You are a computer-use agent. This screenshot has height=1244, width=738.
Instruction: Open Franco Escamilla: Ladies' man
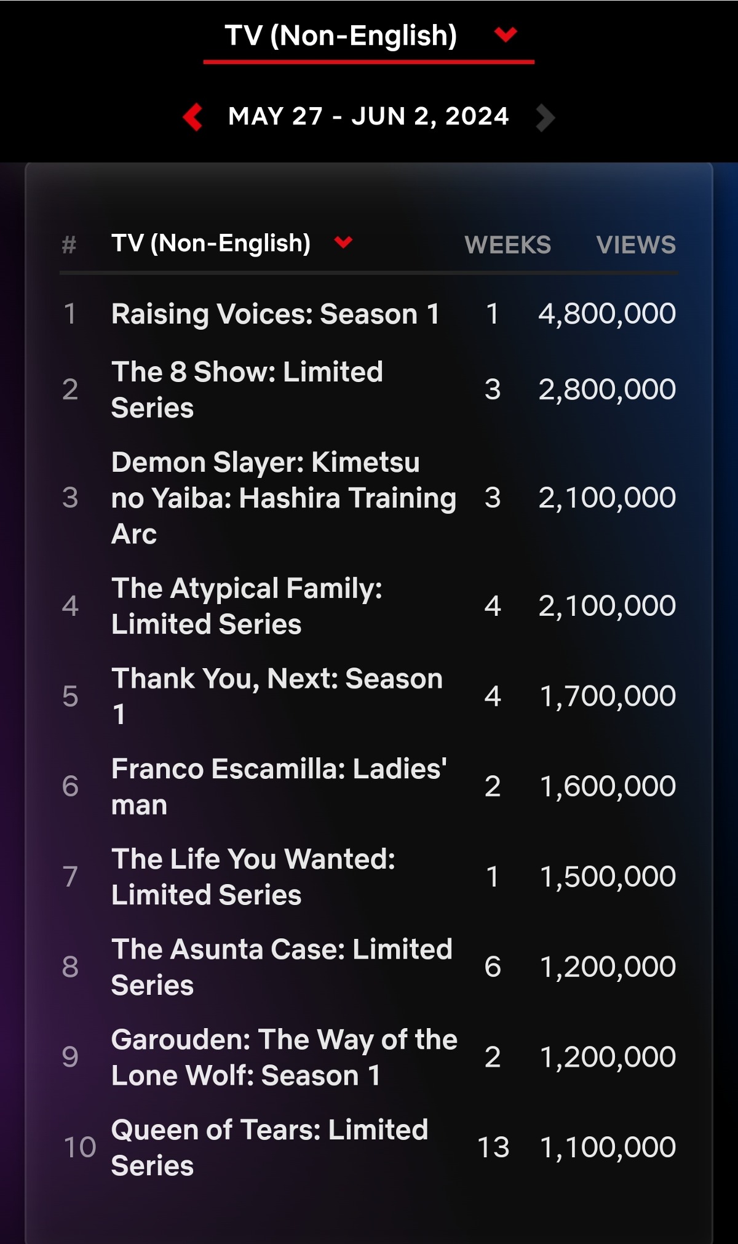pyautogui.click(x=279, y=786)
